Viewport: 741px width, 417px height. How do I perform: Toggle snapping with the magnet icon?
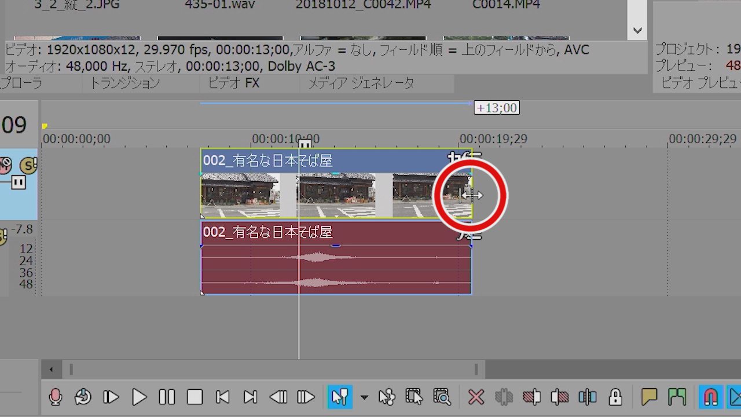[x=710, y=397]
